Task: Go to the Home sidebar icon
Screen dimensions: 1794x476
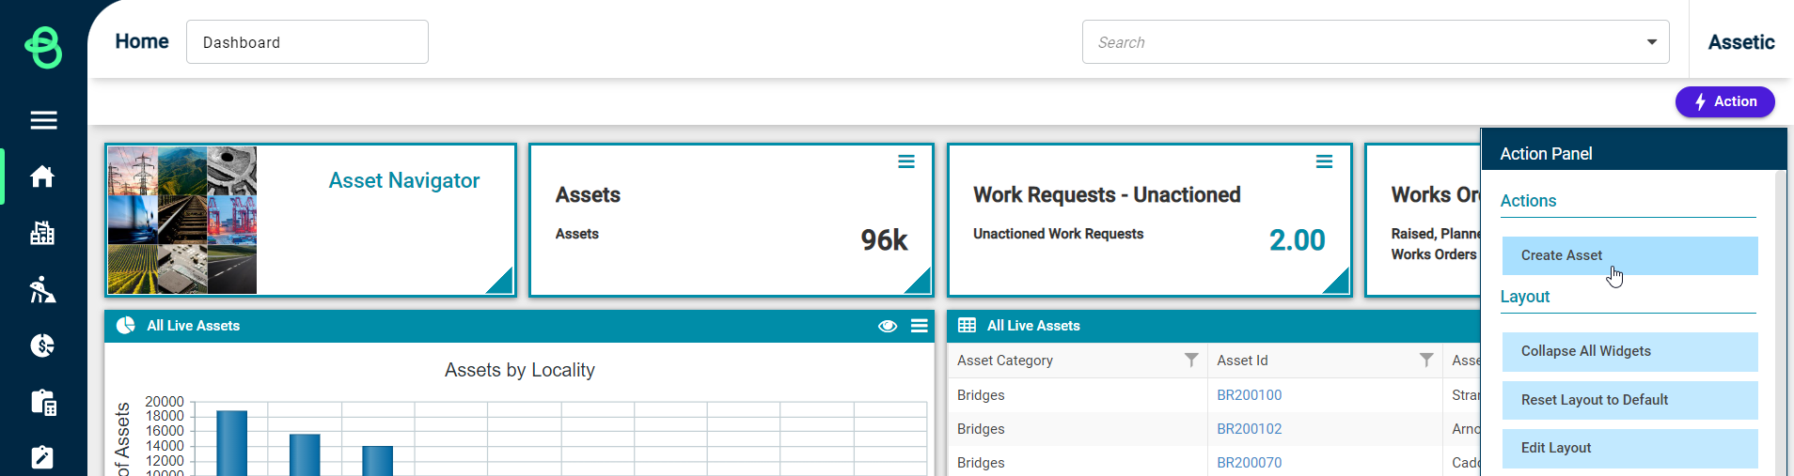Action: coord(42,177)
